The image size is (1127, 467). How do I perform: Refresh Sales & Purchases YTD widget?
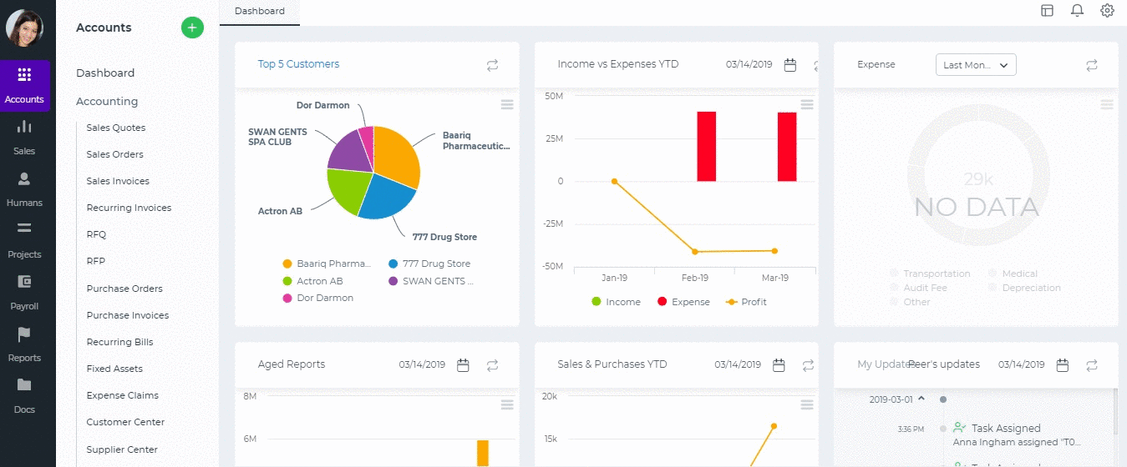[808, 365]
